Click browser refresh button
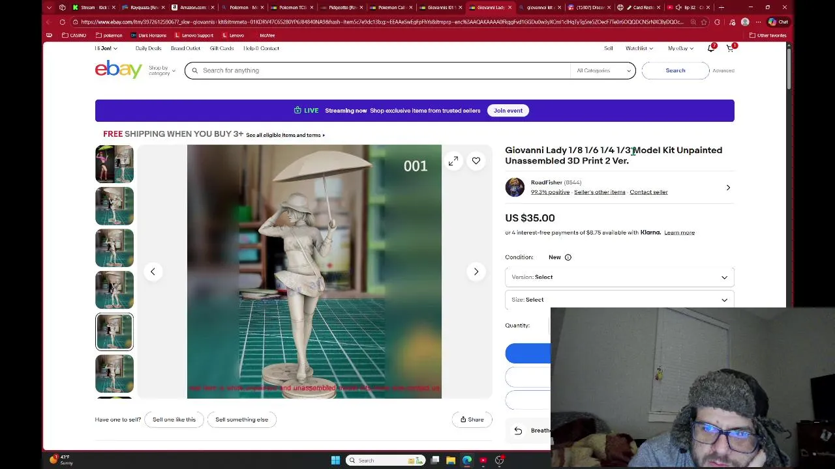 tap(63, 21)
